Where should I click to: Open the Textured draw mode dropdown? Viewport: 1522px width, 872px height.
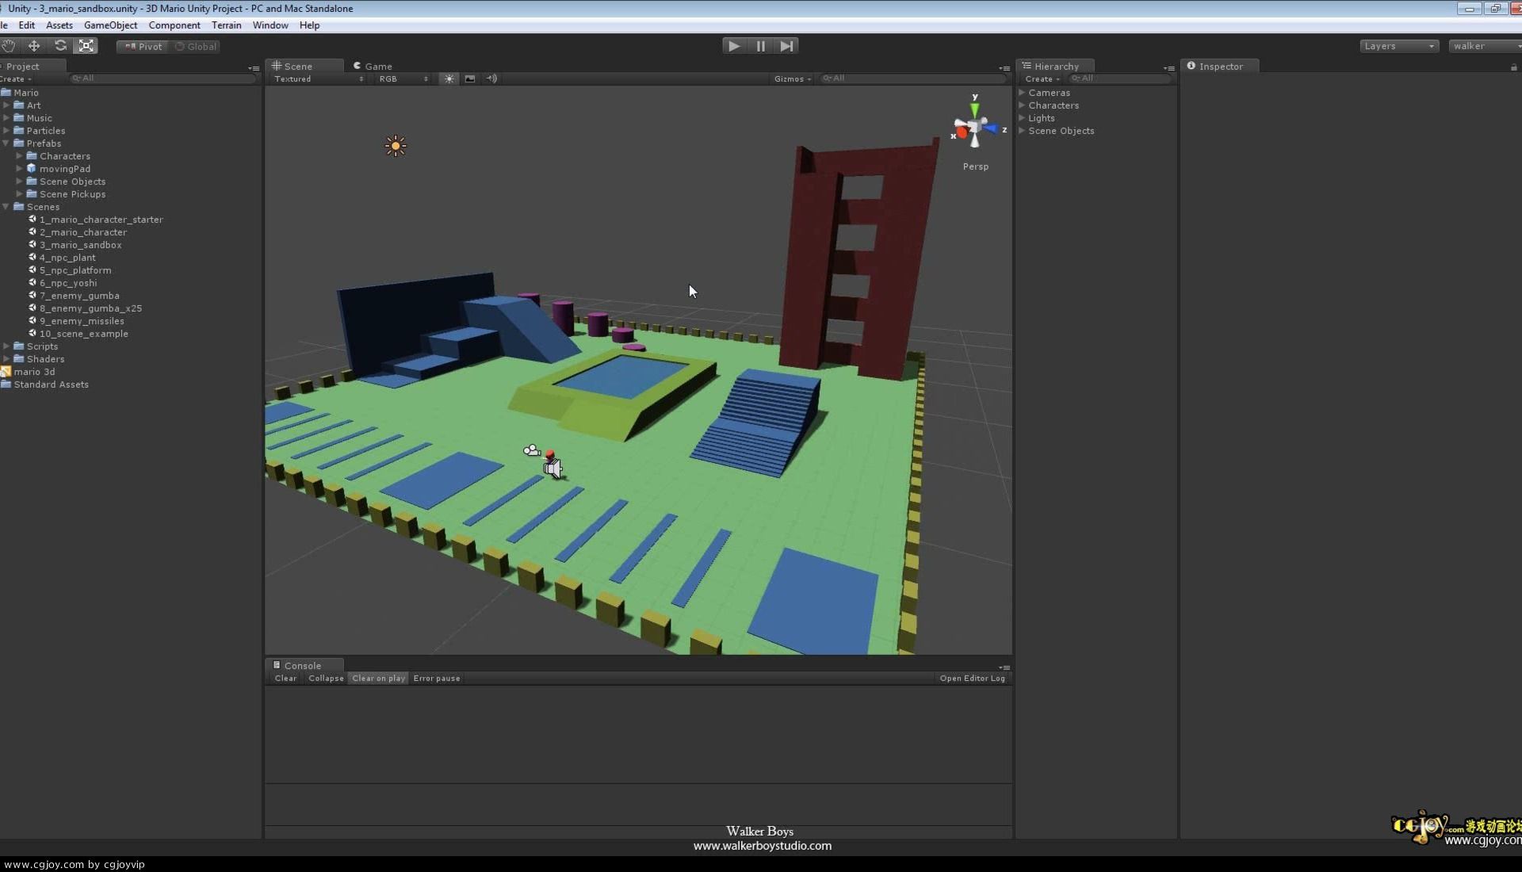[x=318, y=78]
